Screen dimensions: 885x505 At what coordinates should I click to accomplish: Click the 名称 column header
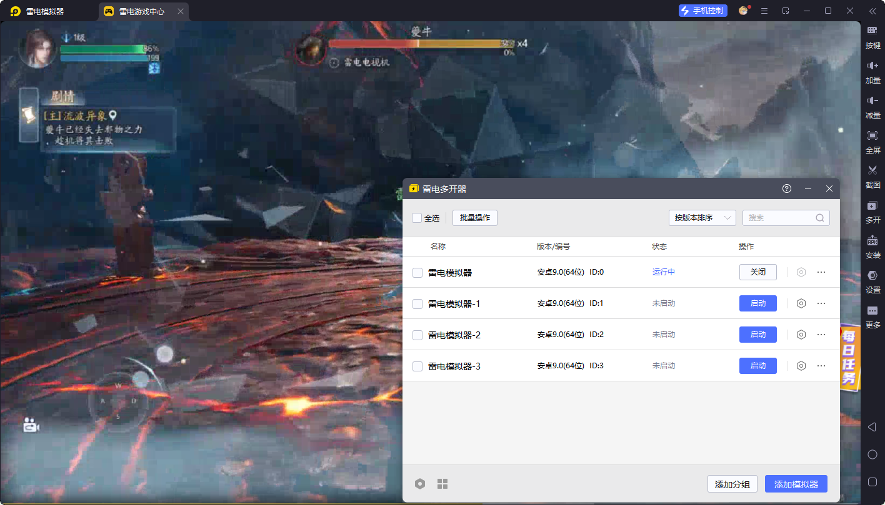438,247
